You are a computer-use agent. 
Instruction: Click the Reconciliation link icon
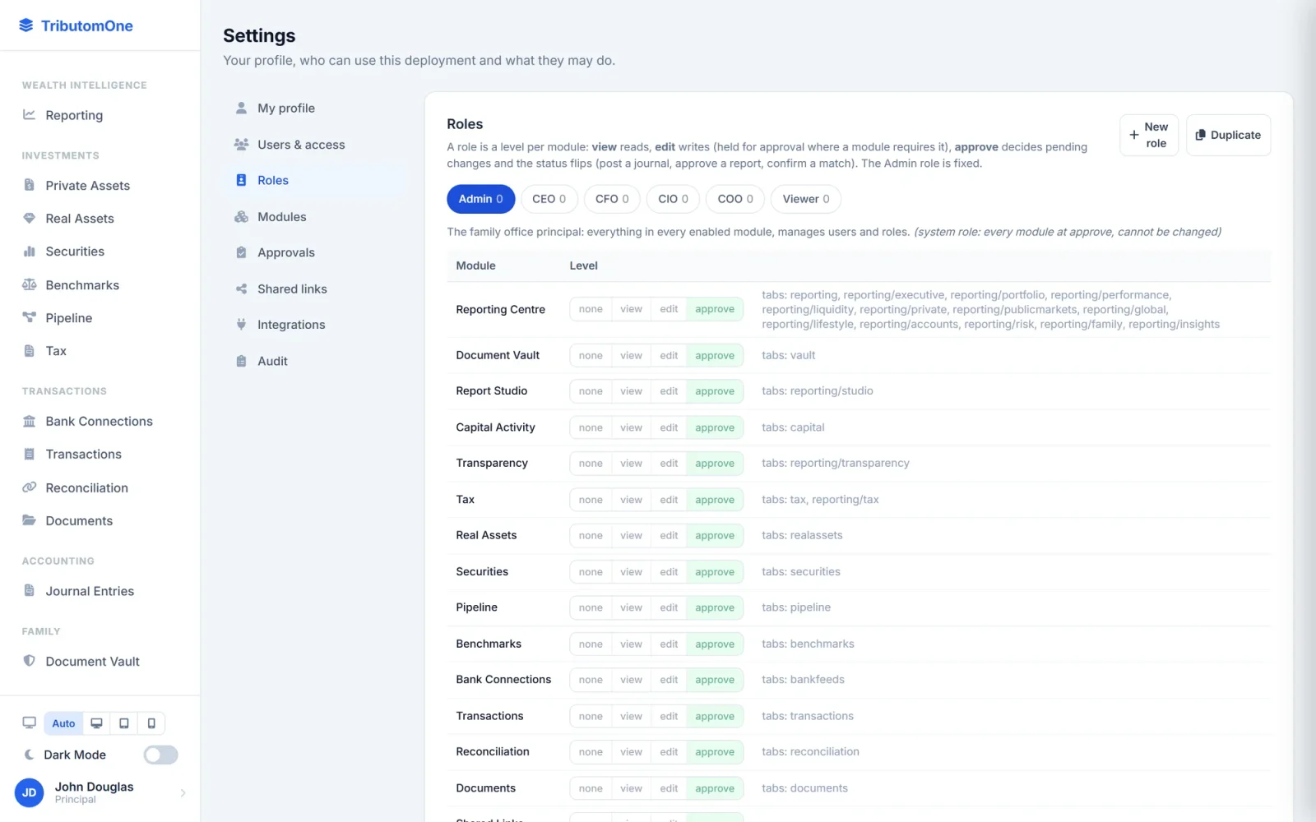29,487
